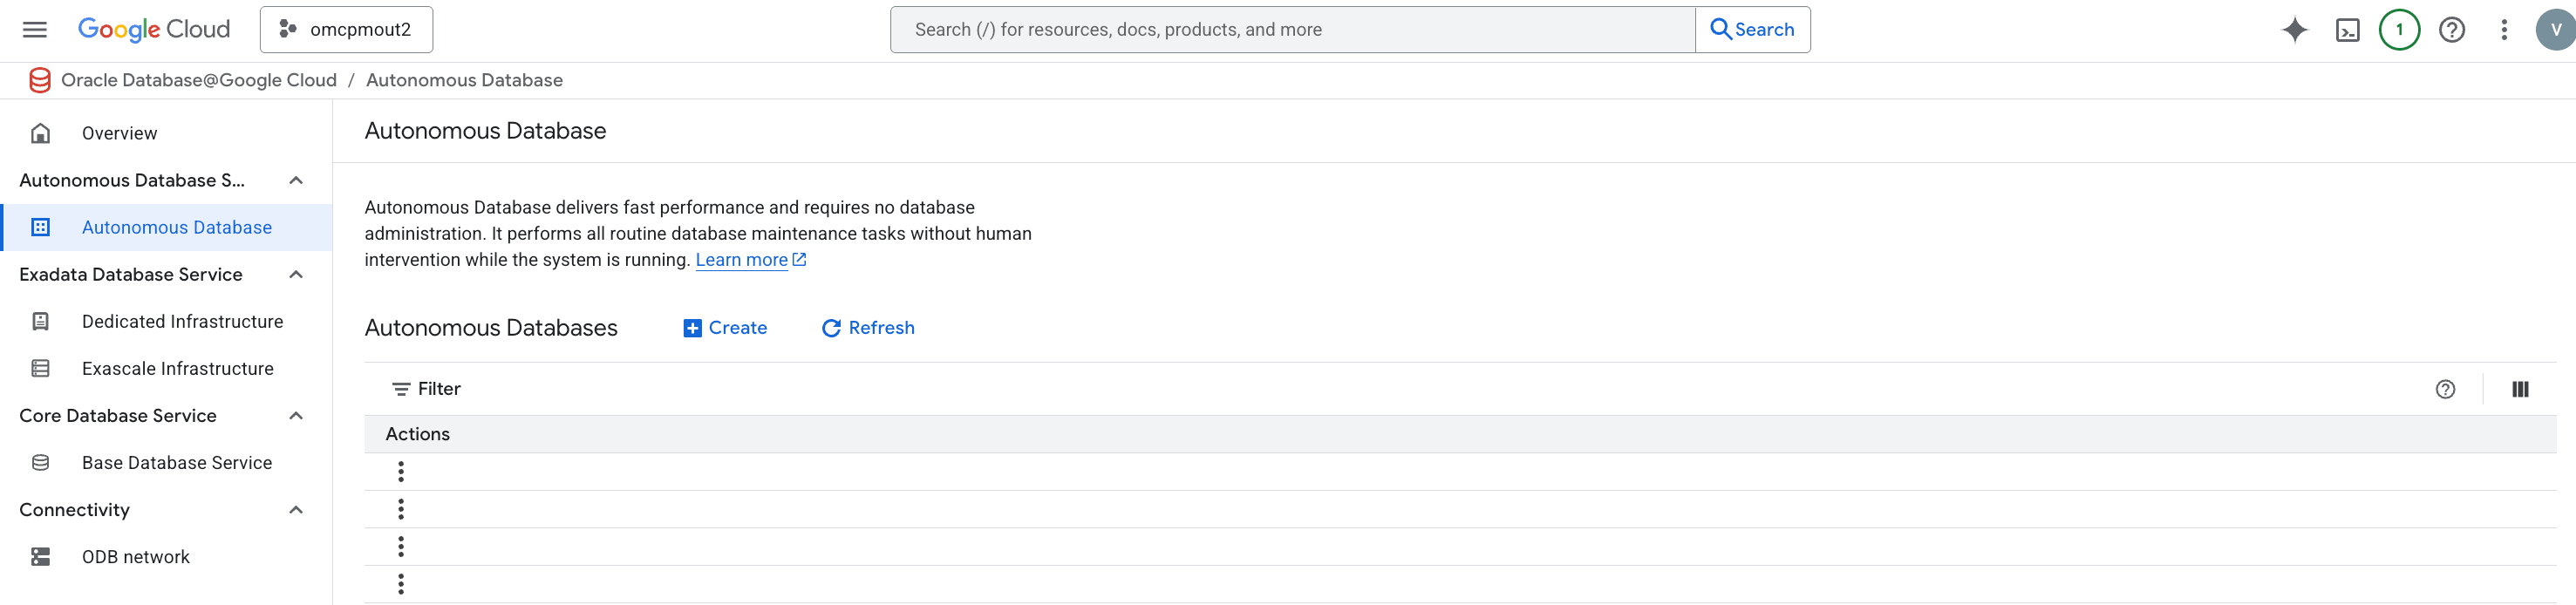
Task: Open the header three-dot settings menu
Action: (x=2504, y=30)
